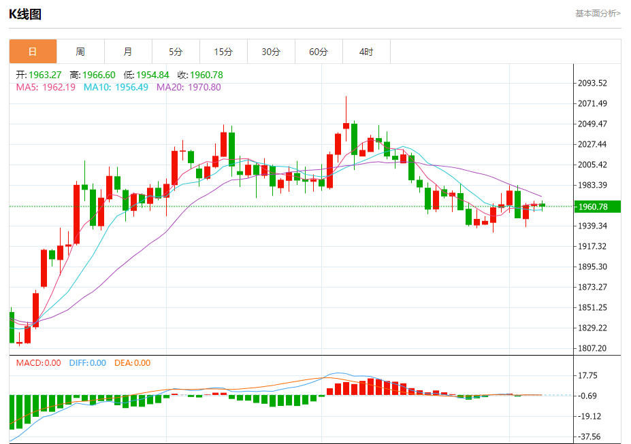This screenshot has height=444, width=631.
Task: Click the MA20: 1970.80 label
Action: coord(189,87)
